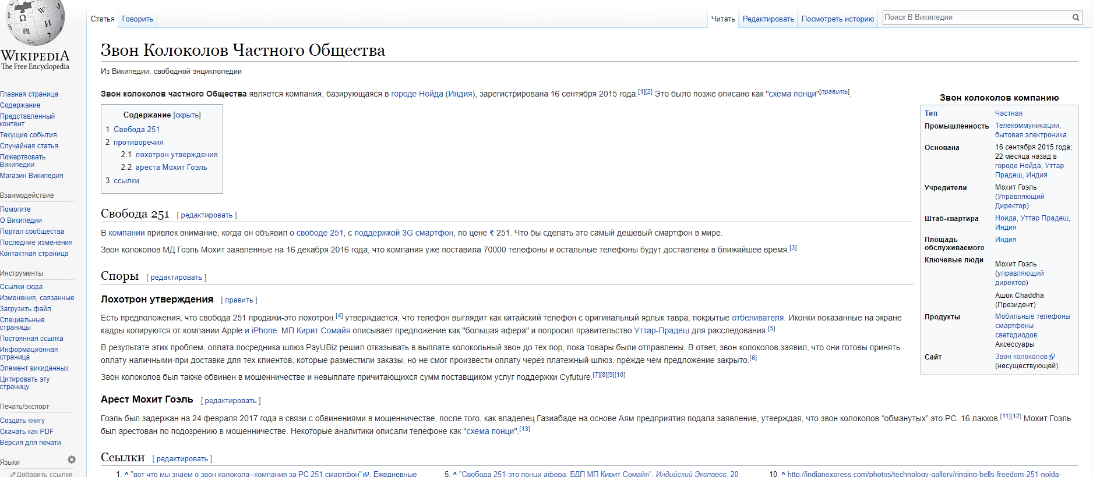Open Посмотреть историю tab
This screenshot has height=477, width=1093.
[x=837, y=19]
